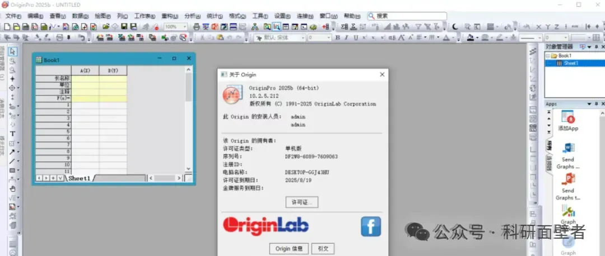Click the Italic I formatting icon
The width and height of the screenshot is (605, 256).
pos(347,37)
